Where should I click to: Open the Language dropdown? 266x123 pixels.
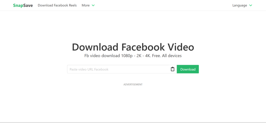(x=242, y=5)
